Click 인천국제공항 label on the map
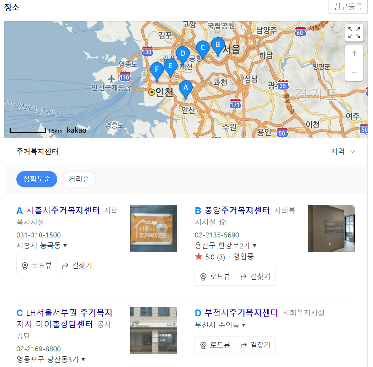The width and height of the screenshot is (373, 367). click(x=111, y=88)
